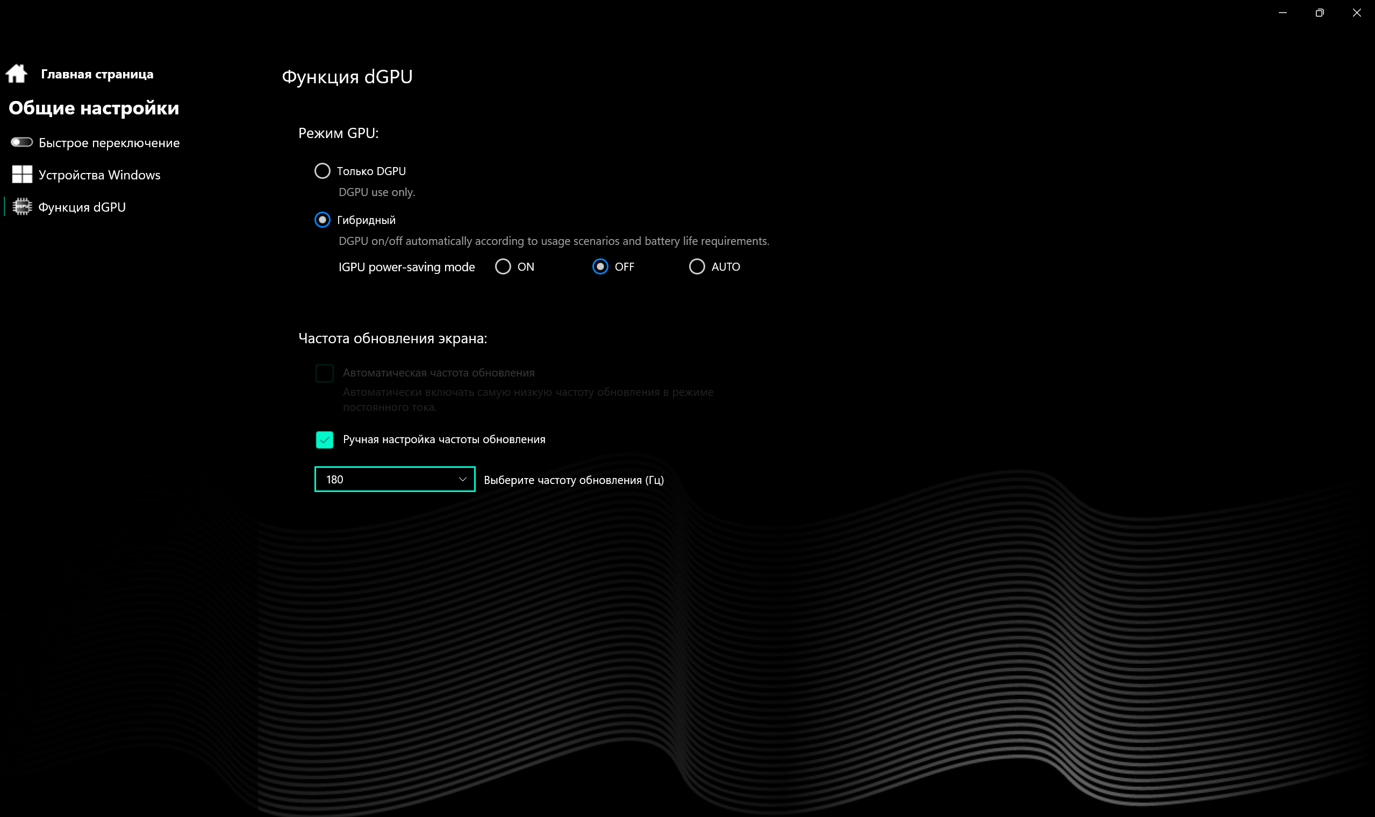This screenshot has width=1375, height=817.
Task: Uncheck the manual refresh rate checkbox
Action: [325, 439]
